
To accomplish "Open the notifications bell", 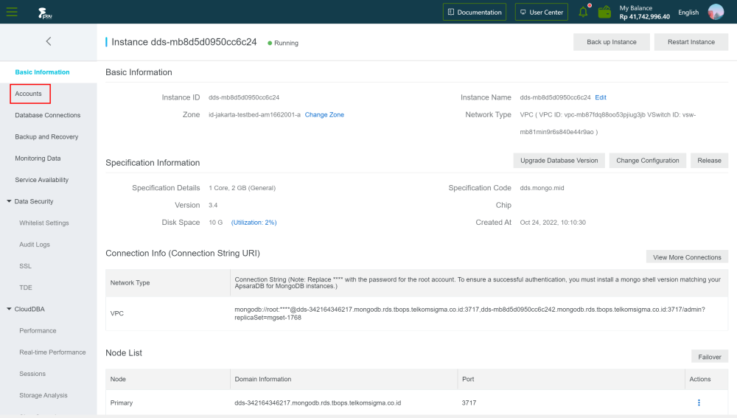I will (583, 12).
